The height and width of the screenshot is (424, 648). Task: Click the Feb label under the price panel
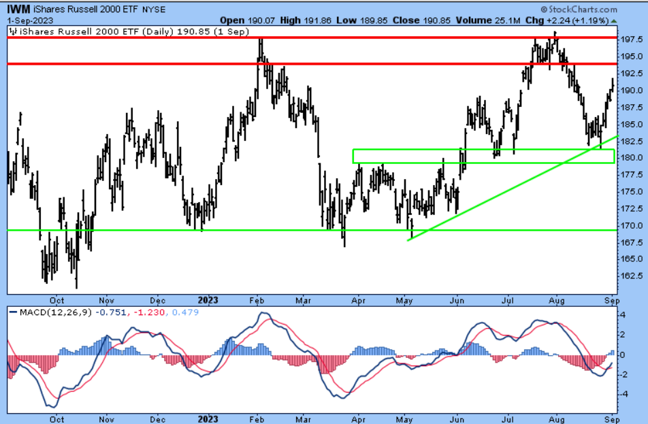[257, 300]
